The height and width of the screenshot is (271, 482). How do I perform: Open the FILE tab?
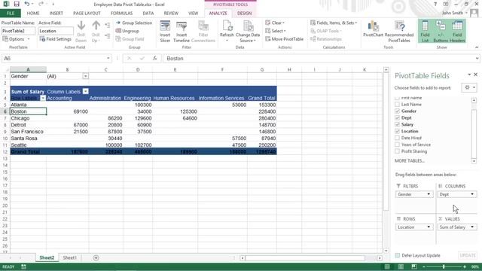11,14
